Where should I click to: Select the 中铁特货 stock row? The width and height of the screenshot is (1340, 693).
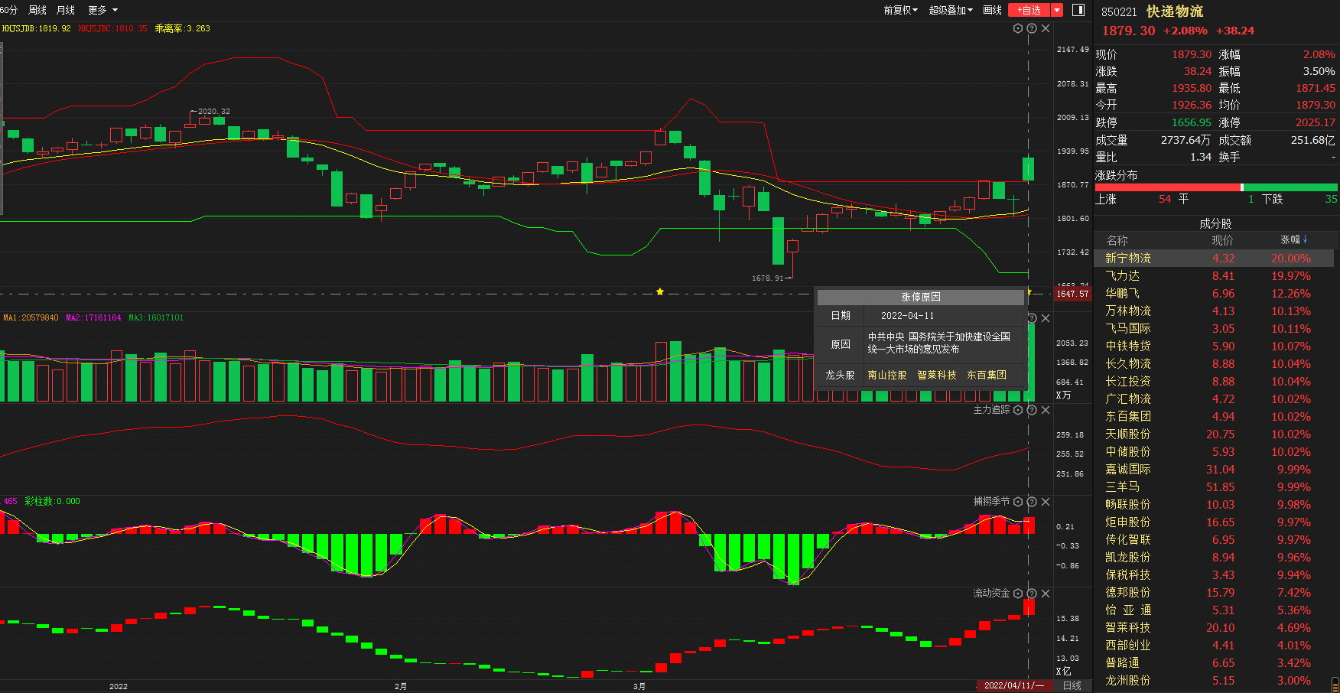click(x=1215, y=346)
